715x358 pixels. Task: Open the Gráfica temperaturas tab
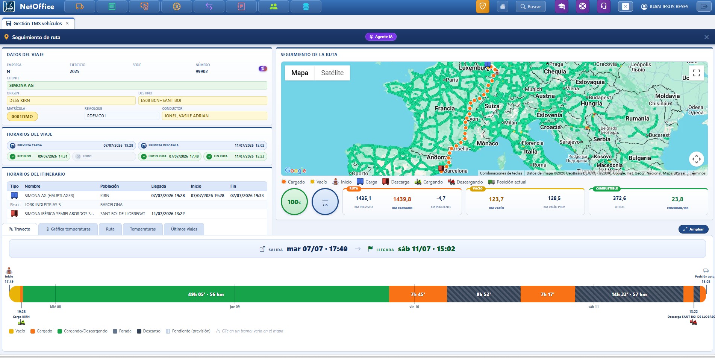pos(68,229)
